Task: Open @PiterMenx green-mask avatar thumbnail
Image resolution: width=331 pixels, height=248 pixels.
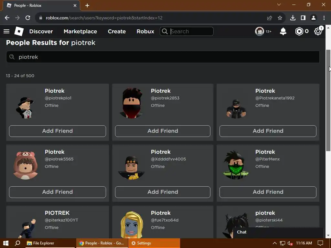Action: [236, 165]
